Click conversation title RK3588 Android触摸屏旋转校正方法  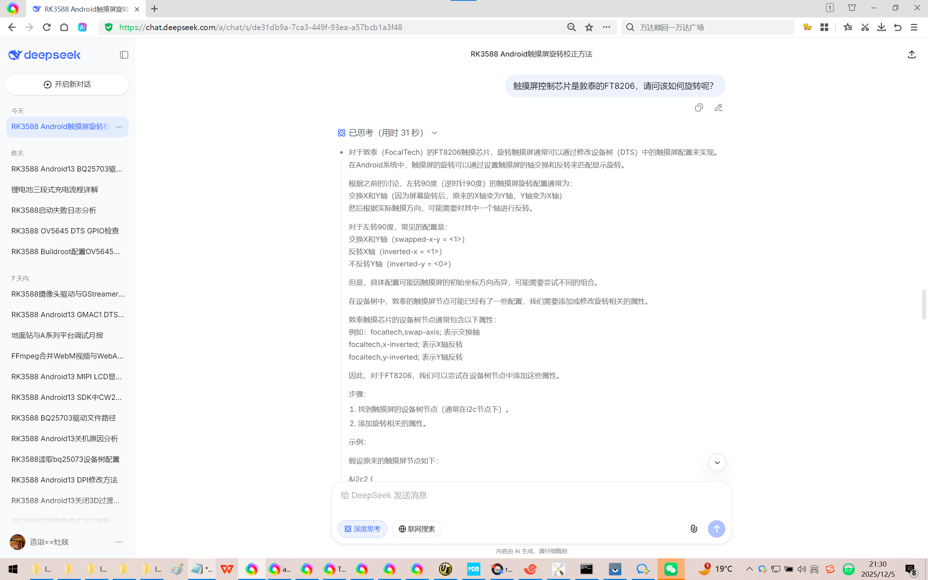[531, 54]
